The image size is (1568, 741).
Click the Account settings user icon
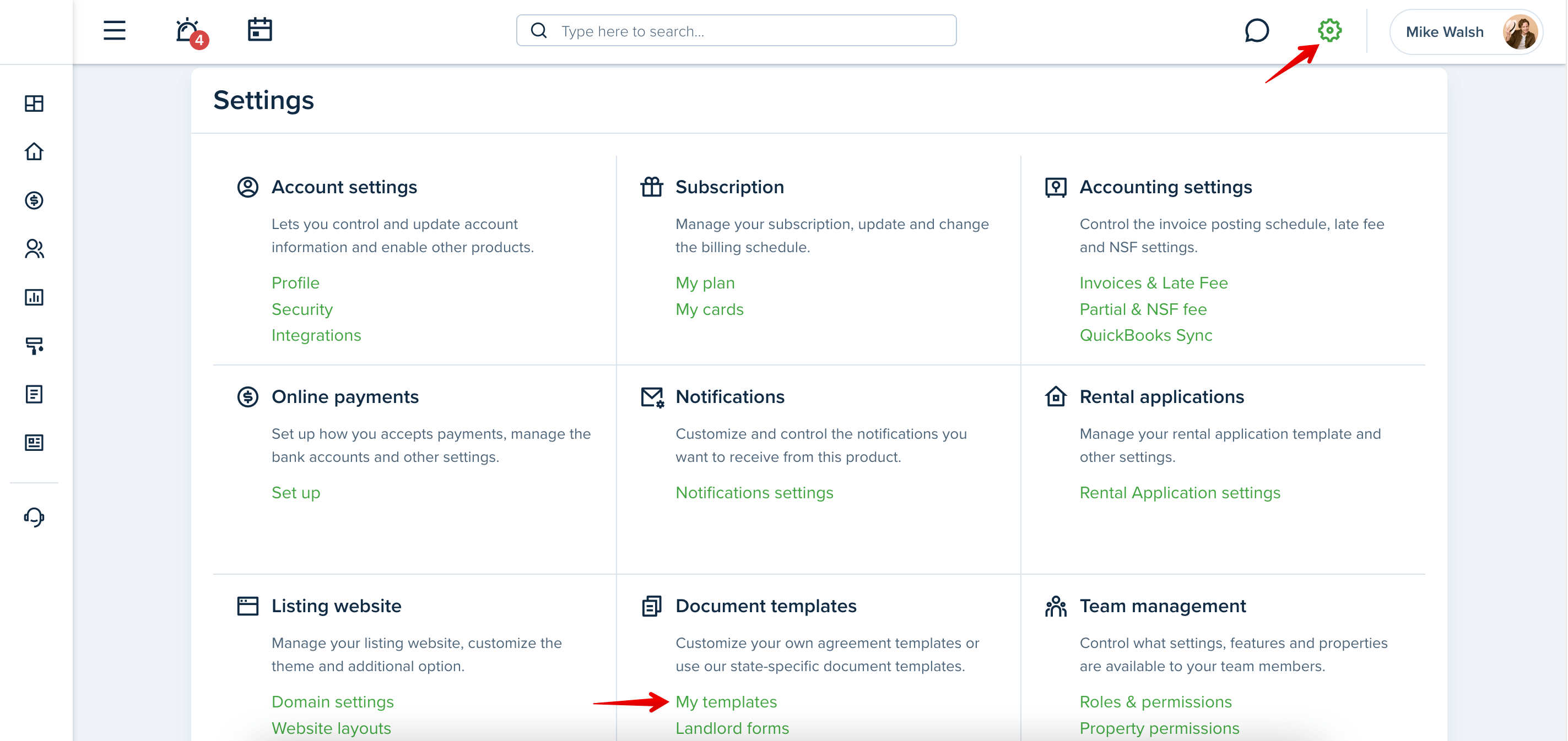pyautogui.click(x=248, y=187)
